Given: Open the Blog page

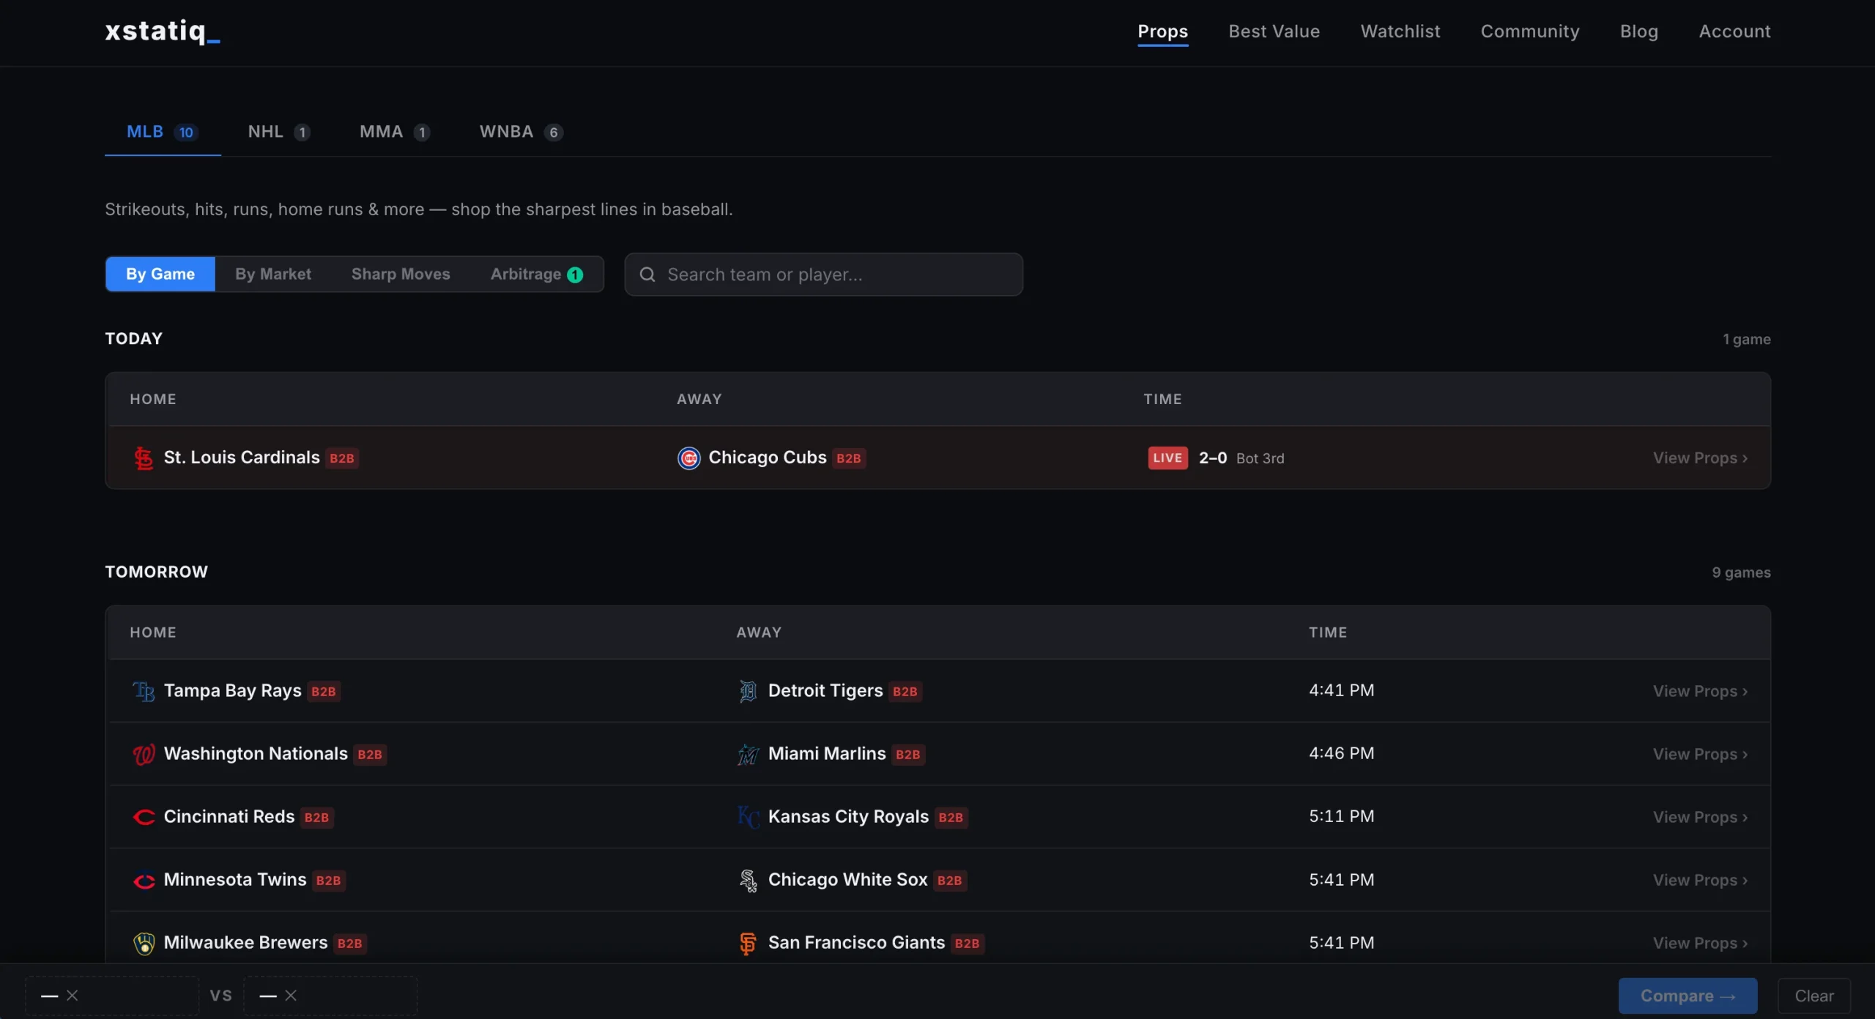Looking at the screenshot, I should 1638,31.
